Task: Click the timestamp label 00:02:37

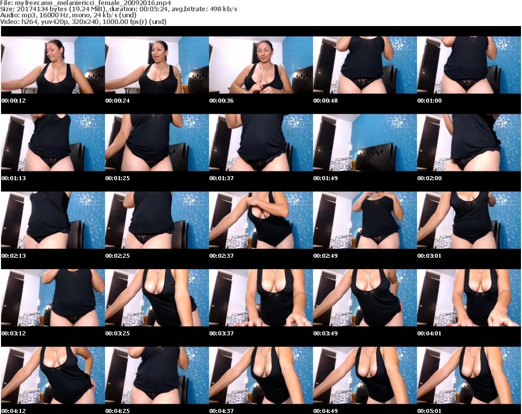Action: pyautogui.click(x=221, y=256)
